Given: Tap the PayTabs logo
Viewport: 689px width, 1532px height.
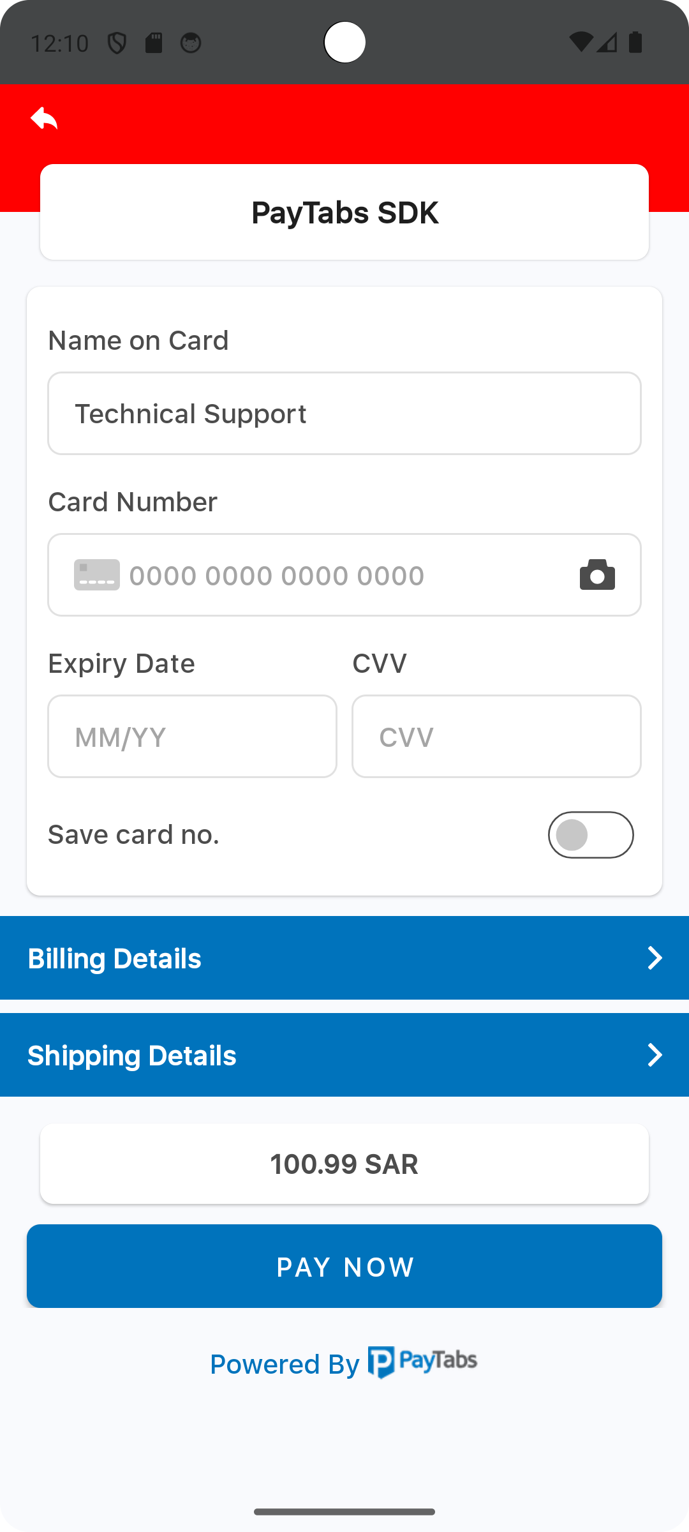Looking at the screenshot, I should [422, 1362].
